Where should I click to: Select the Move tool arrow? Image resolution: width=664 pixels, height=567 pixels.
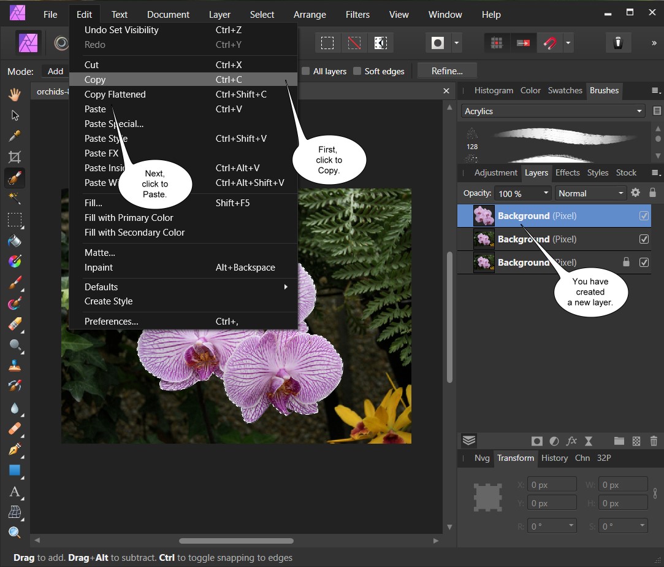pyautogui.click(x=15, y=115)
